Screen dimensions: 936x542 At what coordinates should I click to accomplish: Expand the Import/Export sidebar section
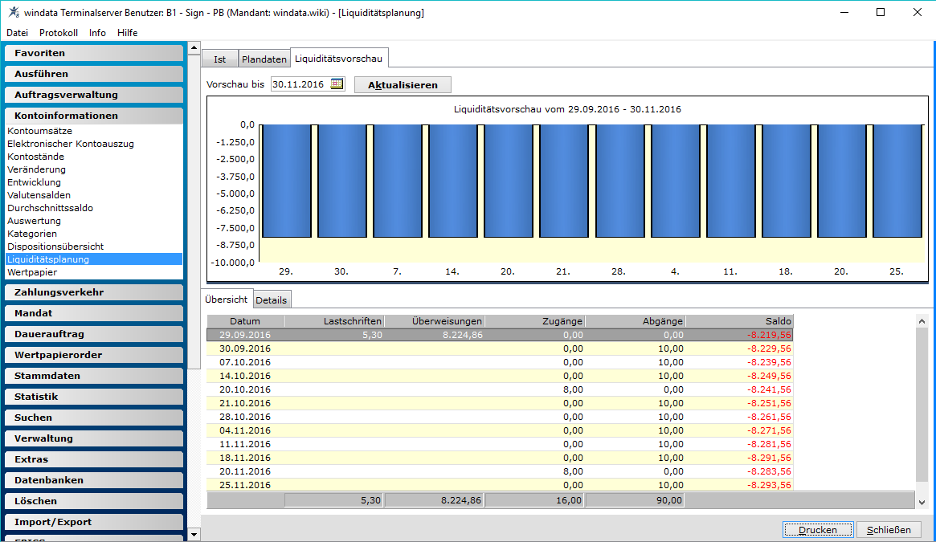[x=94, y=522]
